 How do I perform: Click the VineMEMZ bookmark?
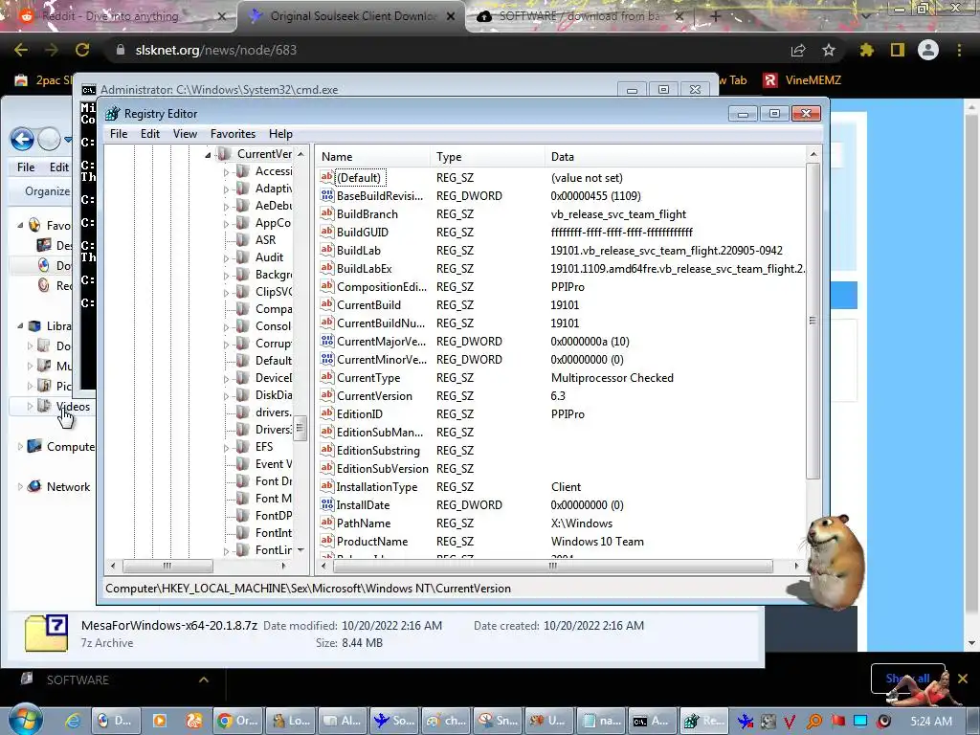pyautogui.click(x=803, y=80)
